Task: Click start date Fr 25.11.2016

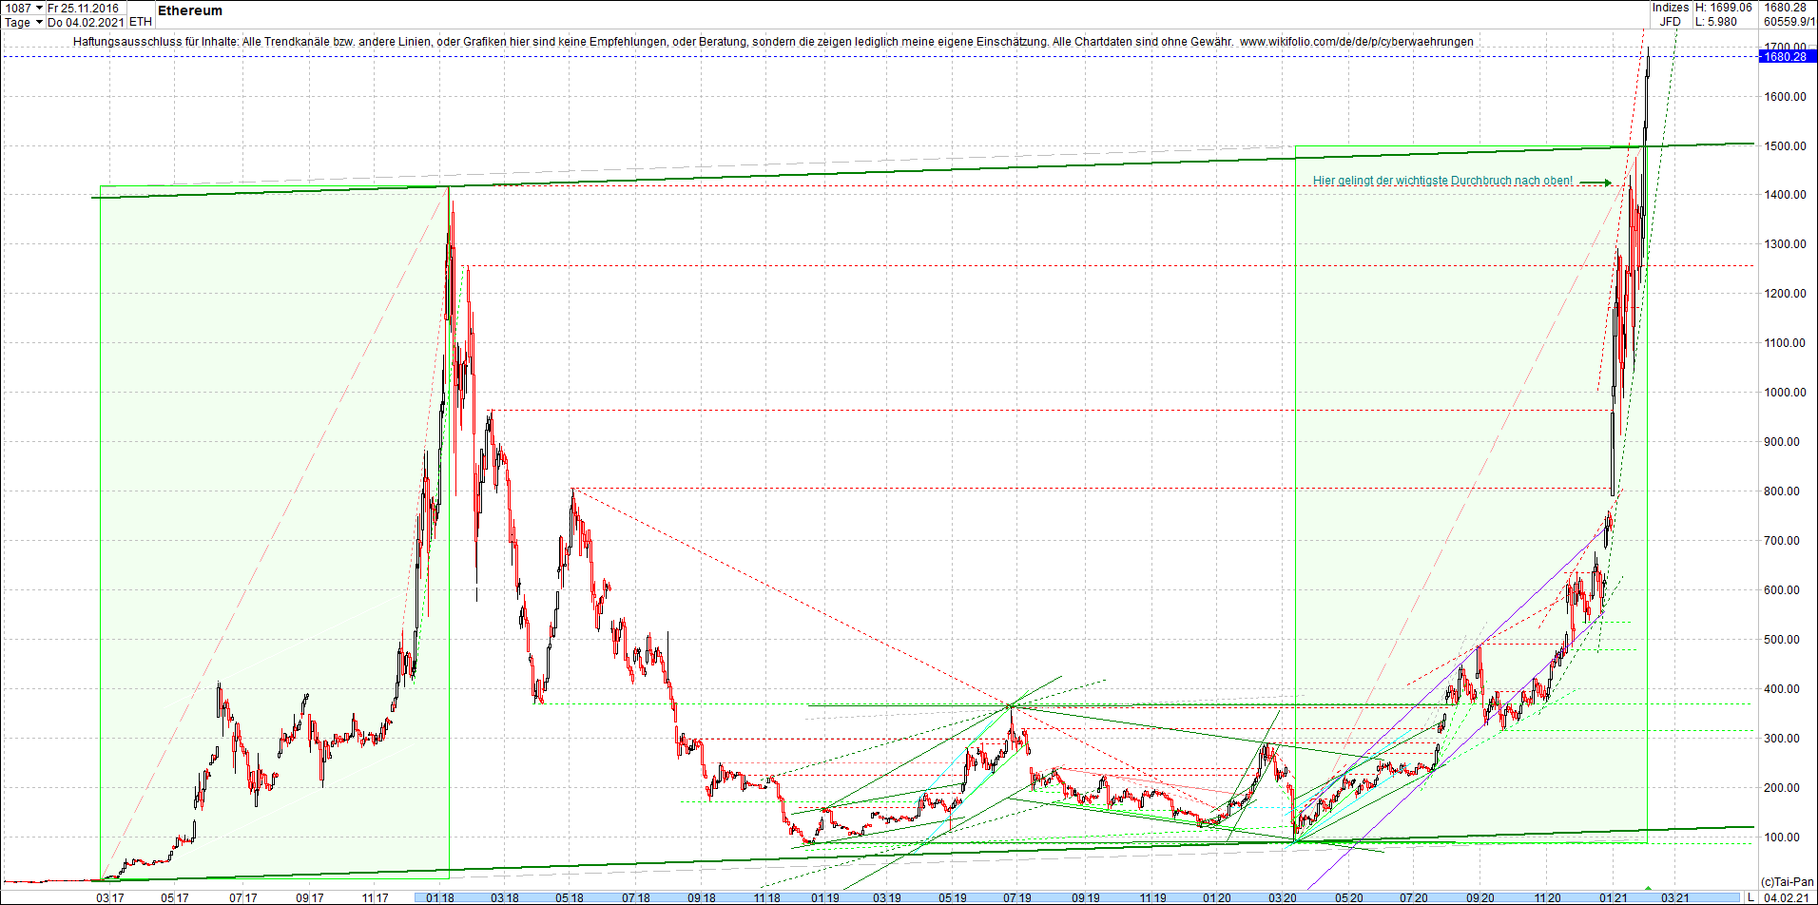Action: tap(84, 8)
